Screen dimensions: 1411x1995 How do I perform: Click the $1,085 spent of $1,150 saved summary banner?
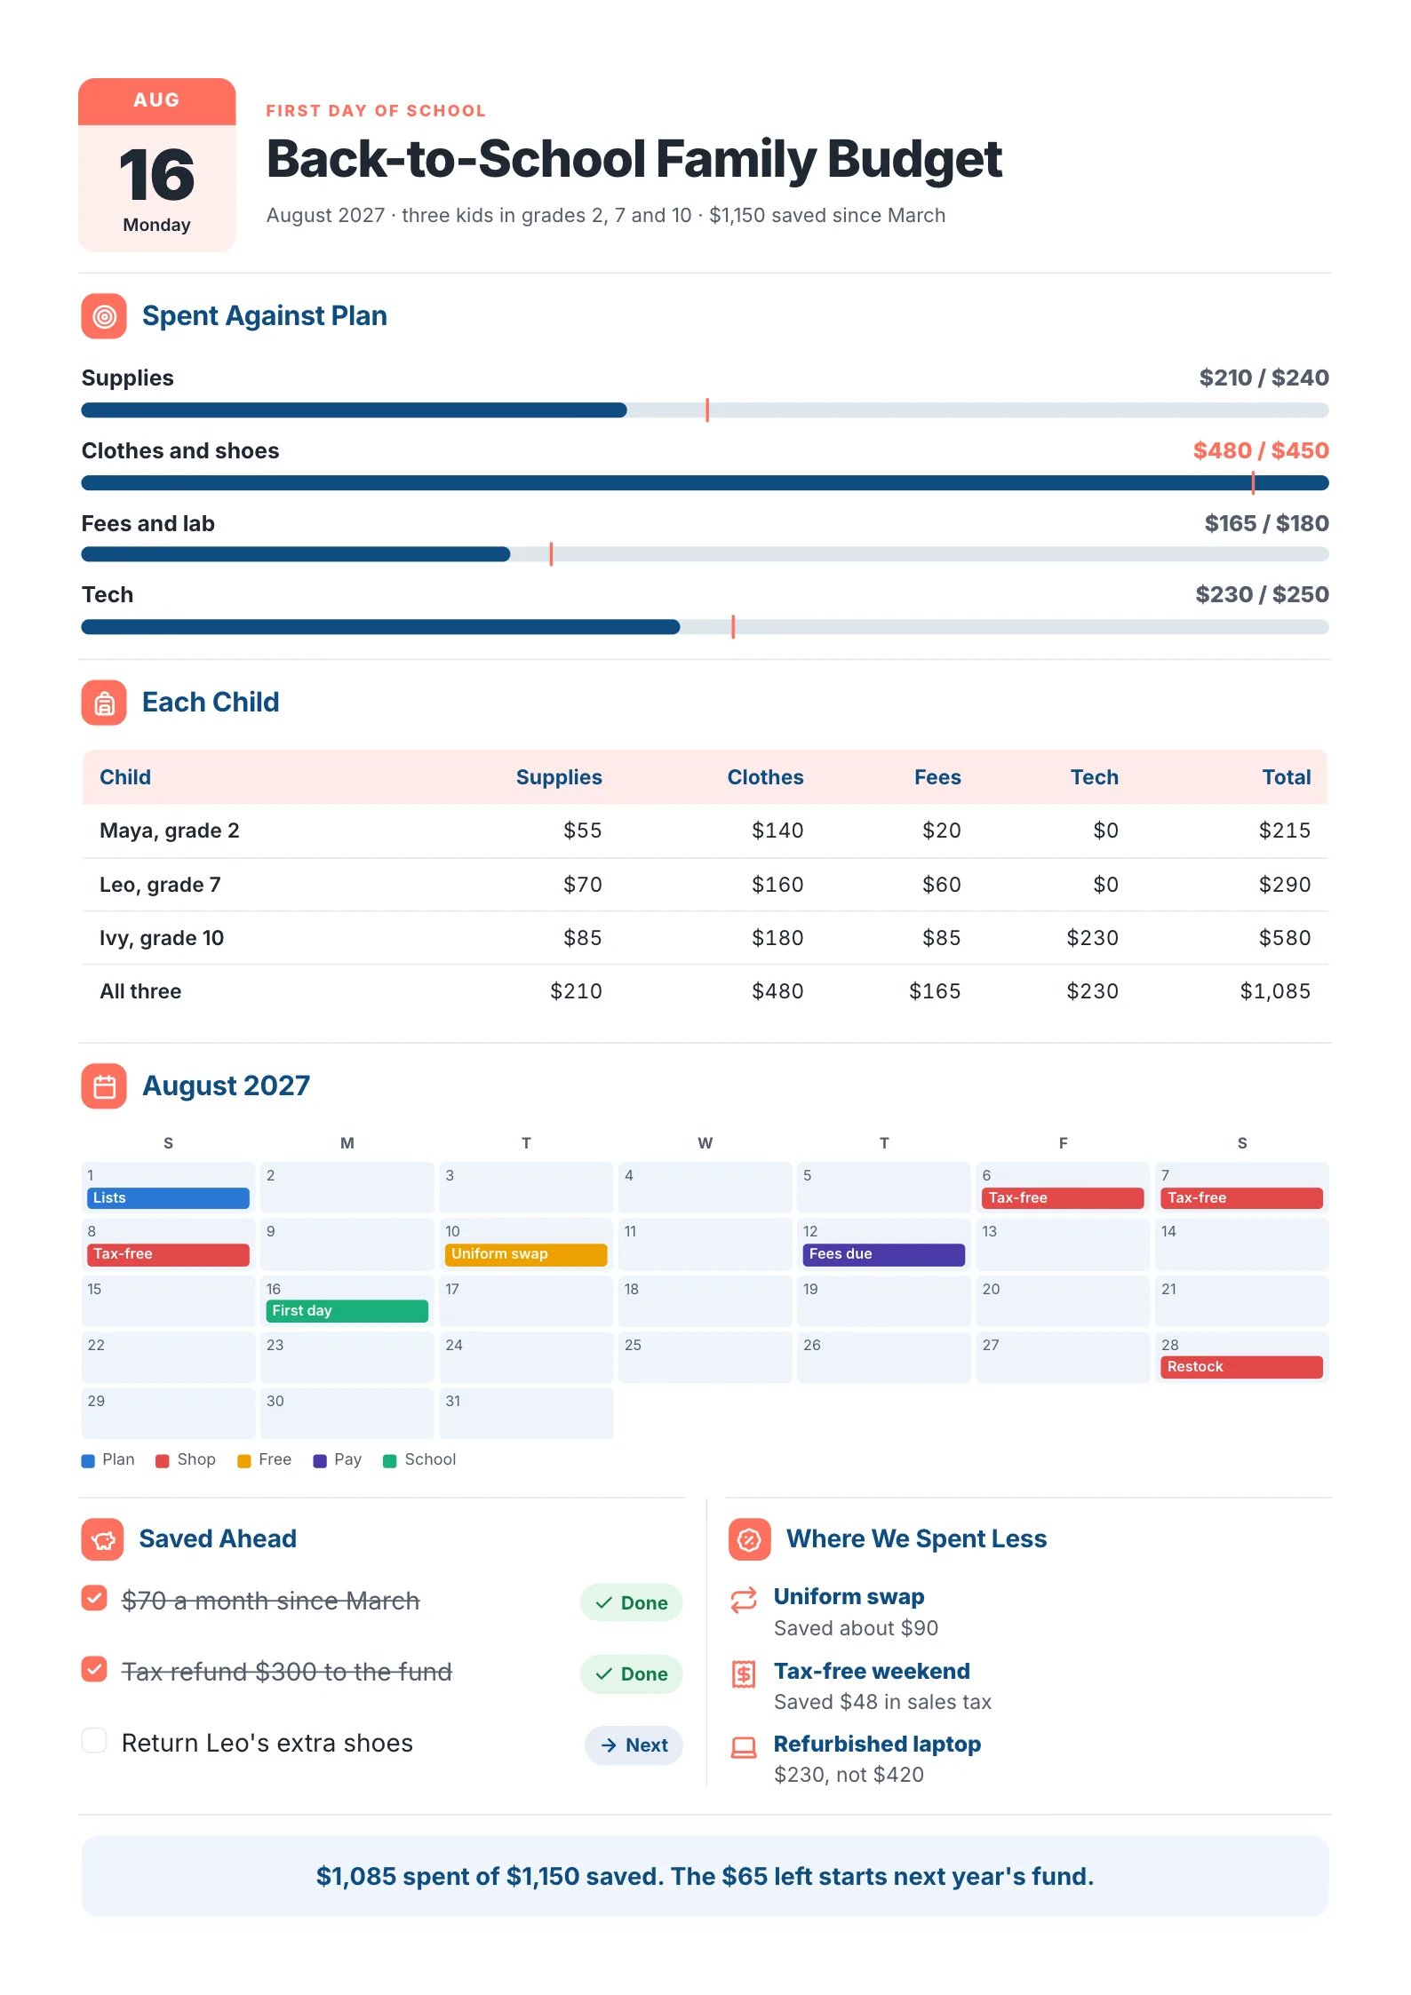[705, 1876]
